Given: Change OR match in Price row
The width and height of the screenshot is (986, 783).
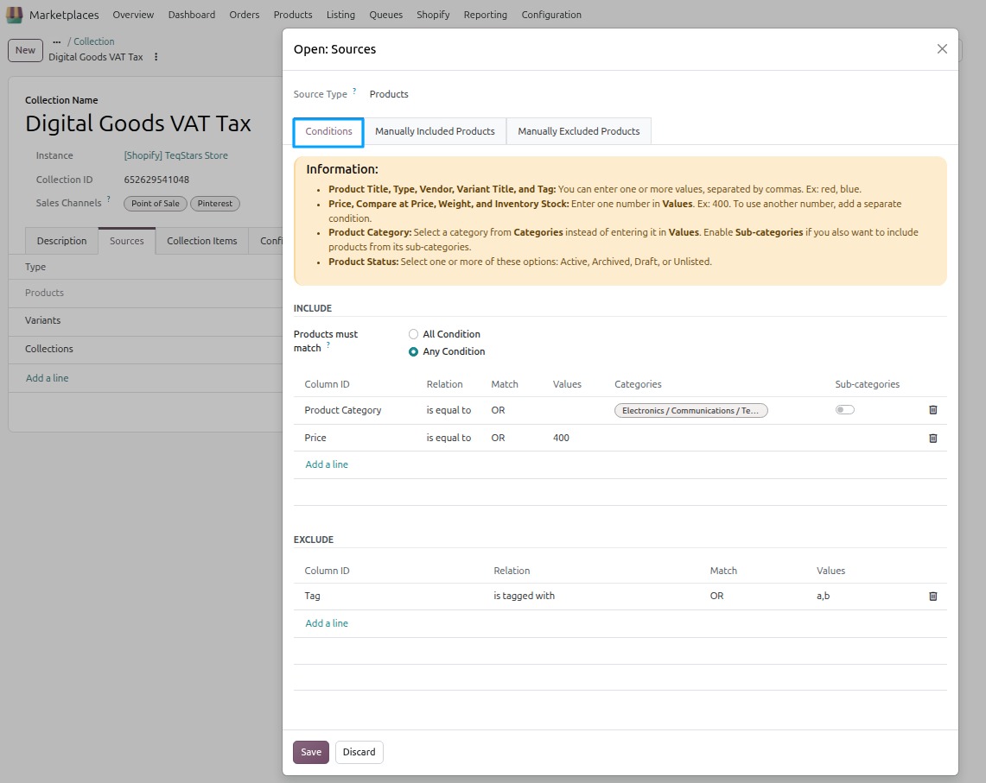Looking at the screenshot, I should [x=498, y=438].
